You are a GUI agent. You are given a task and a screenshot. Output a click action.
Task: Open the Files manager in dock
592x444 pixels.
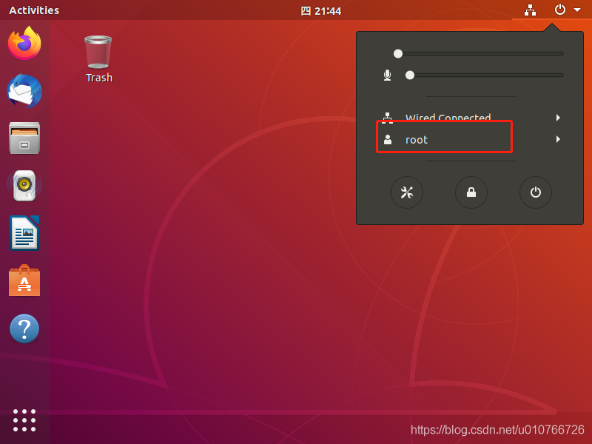pyautogui.click(x=24, y=138)
